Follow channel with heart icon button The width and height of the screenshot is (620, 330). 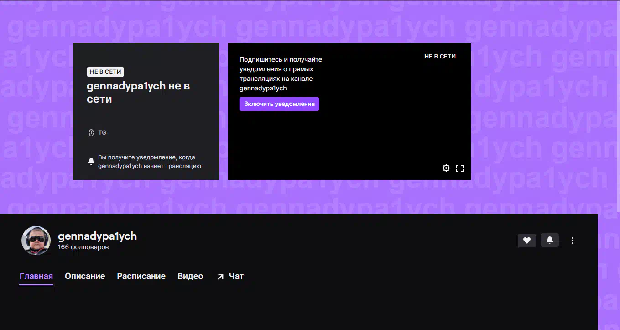[x=526, y=240]
